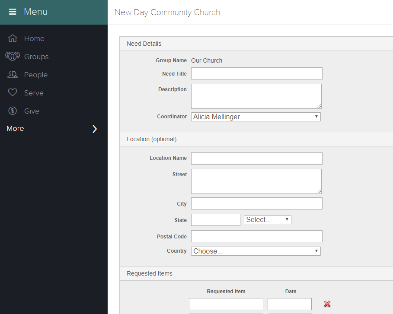The height and width of the screenshot is (314, 393).
Task: Click the 'Requested Item' column label
Action: click(x=226, y=292)
